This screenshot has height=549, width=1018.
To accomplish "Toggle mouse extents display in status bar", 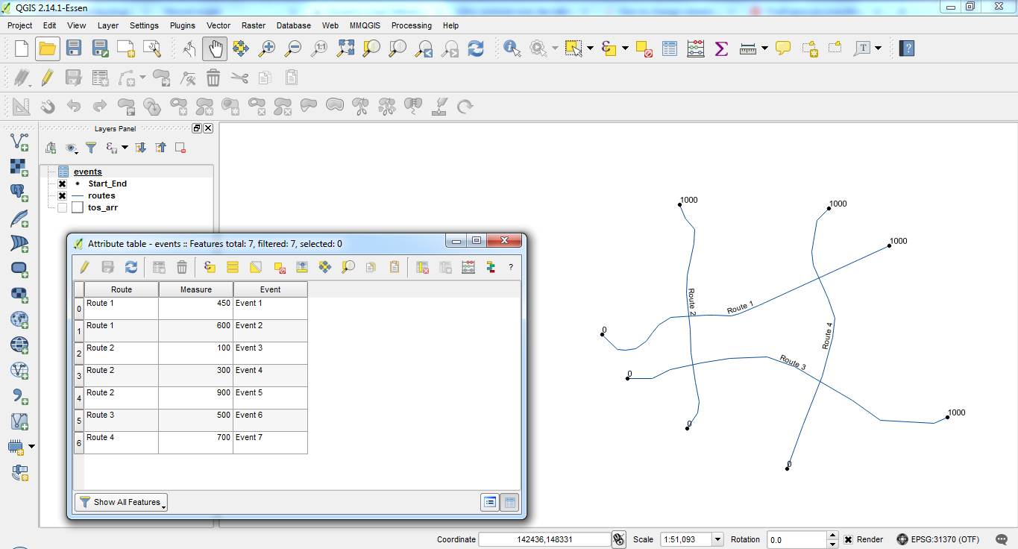I will [x=618, y=539].
